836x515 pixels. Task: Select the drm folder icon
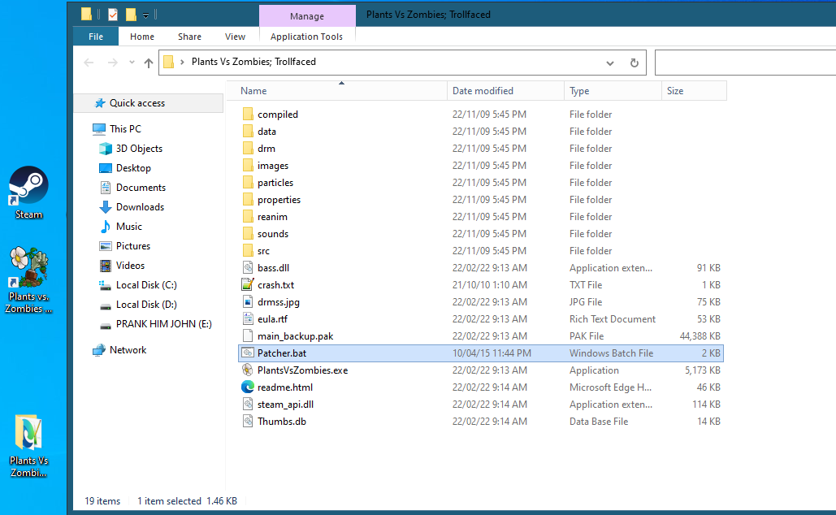247,148
